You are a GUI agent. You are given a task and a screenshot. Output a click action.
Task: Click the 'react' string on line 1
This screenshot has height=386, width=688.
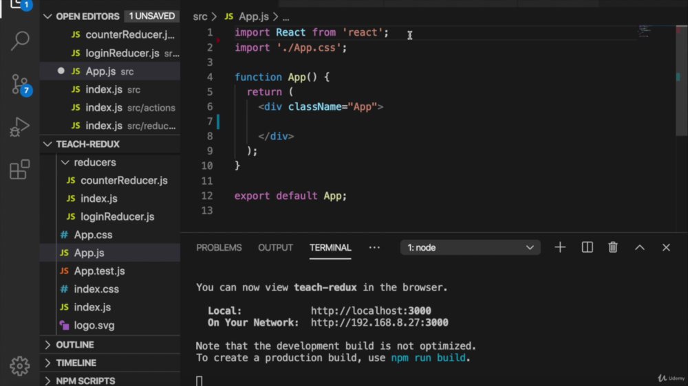click(x=363, y=32)
